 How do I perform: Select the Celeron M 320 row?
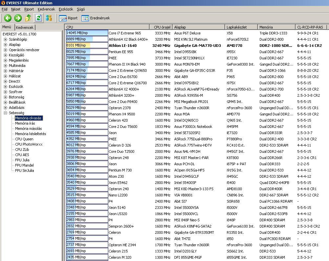tap(120, 257)
